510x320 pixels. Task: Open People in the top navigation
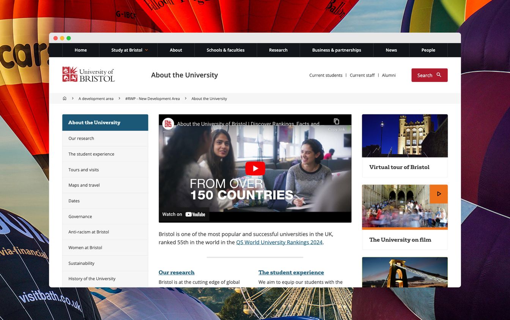pos(428,50)
